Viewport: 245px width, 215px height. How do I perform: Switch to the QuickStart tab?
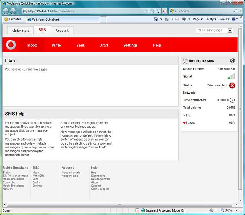pos(20,31)
